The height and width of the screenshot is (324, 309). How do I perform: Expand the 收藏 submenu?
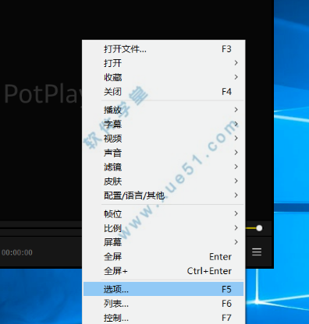pos(163,77)
